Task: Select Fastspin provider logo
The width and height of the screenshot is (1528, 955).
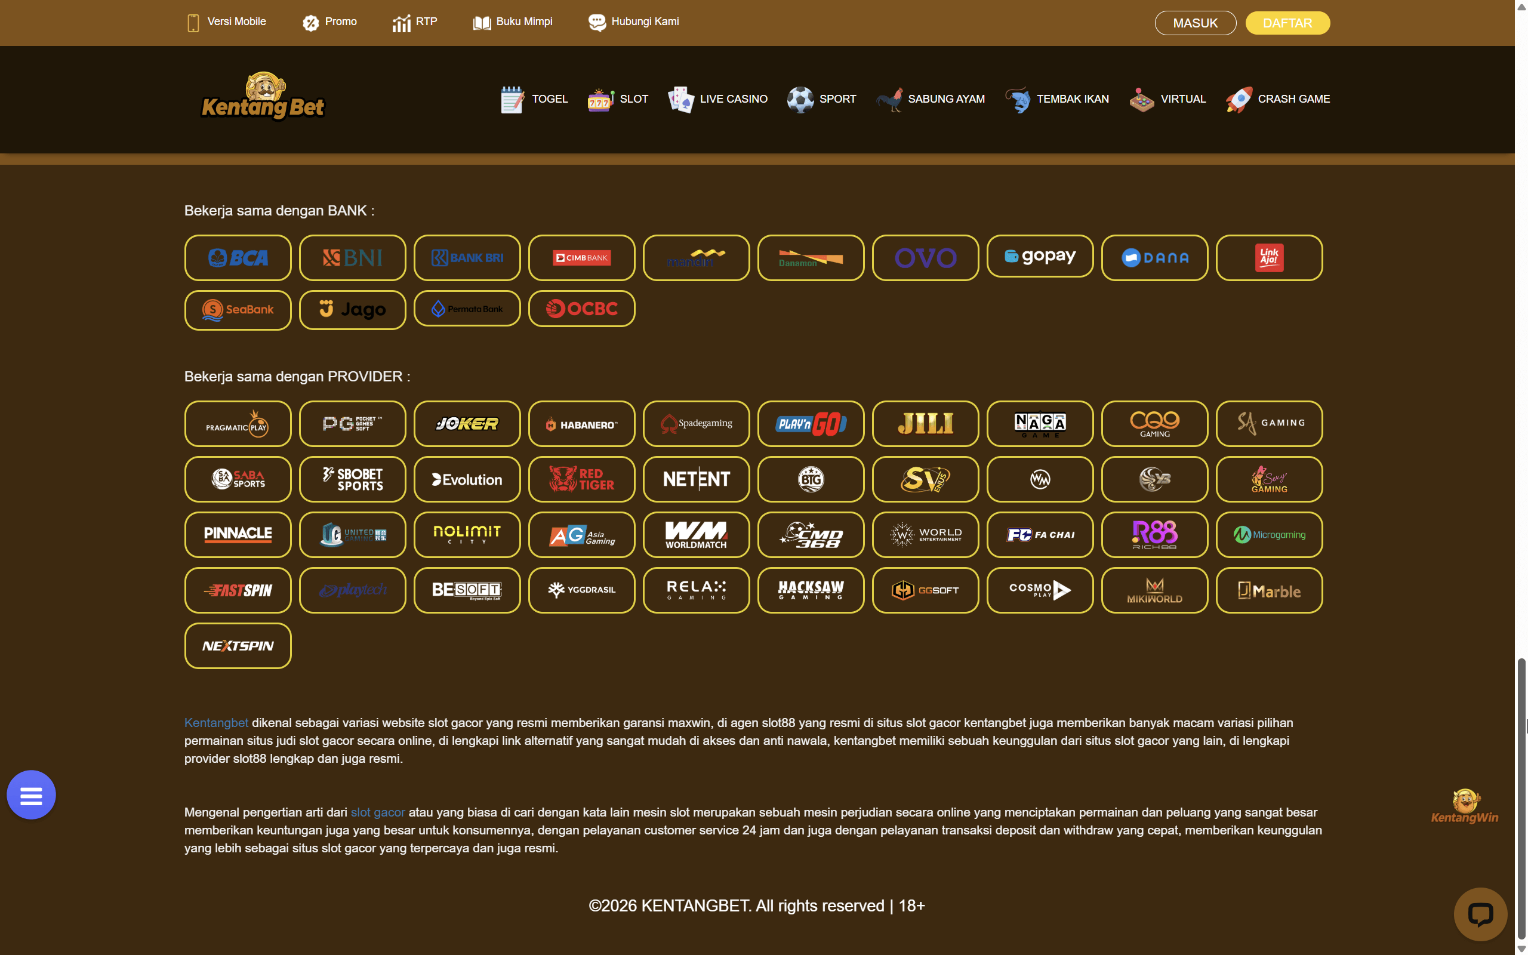Action: click(x=238, y=590)
